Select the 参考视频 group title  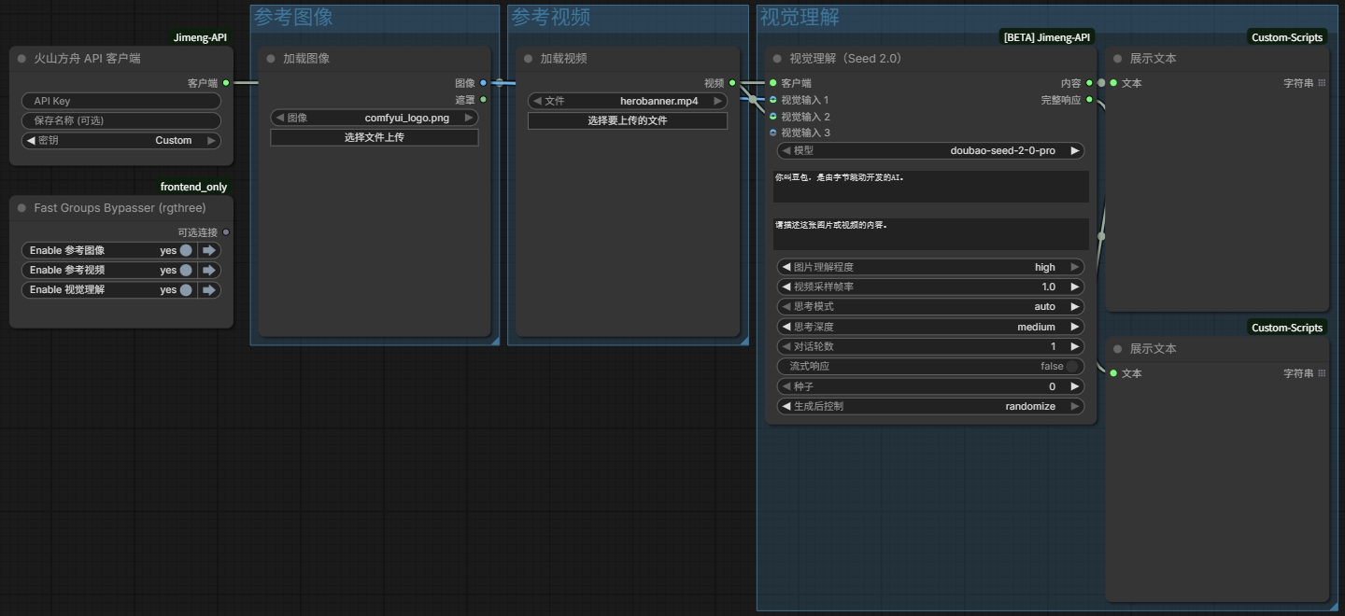tap(551, 17)
